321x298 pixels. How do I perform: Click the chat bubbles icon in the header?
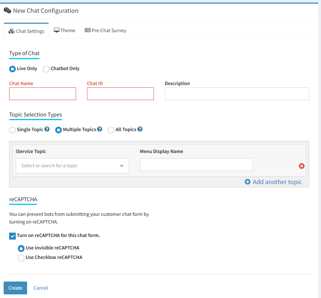click(7, 11)
